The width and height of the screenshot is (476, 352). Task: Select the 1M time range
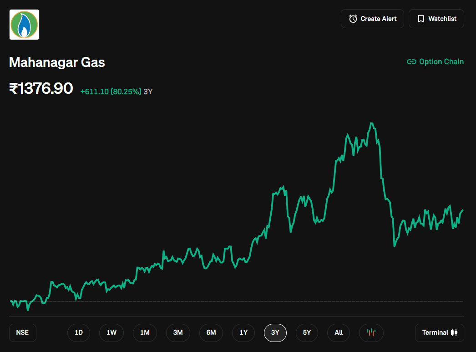(145, 332)
